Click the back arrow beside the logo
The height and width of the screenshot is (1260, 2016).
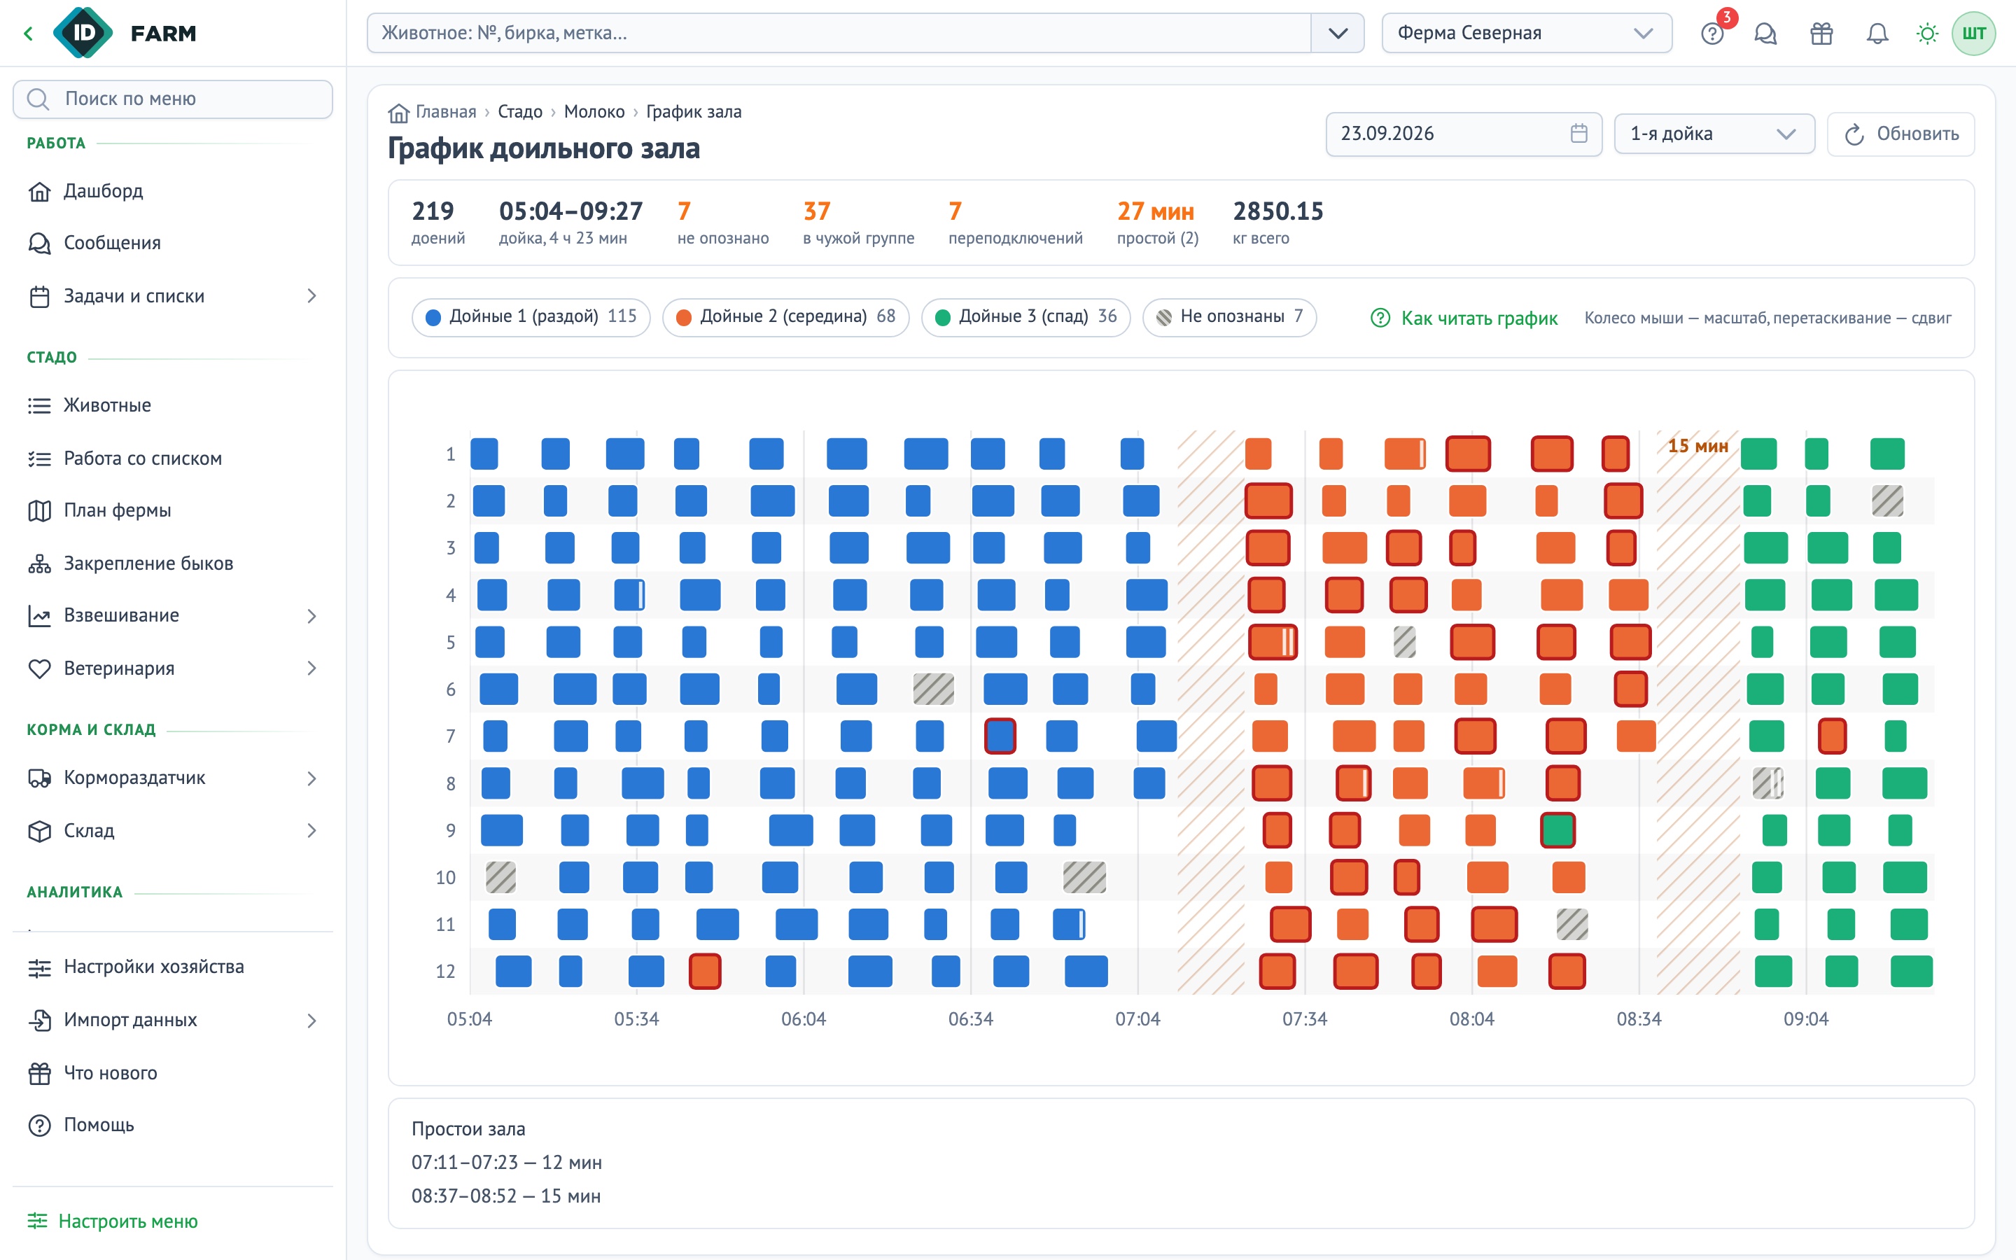[28, 34]
